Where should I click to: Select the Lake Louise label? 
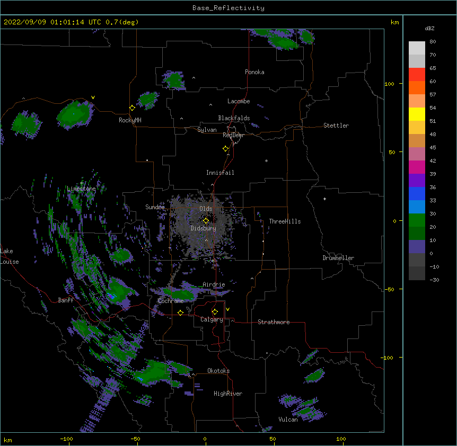[10, 256]
